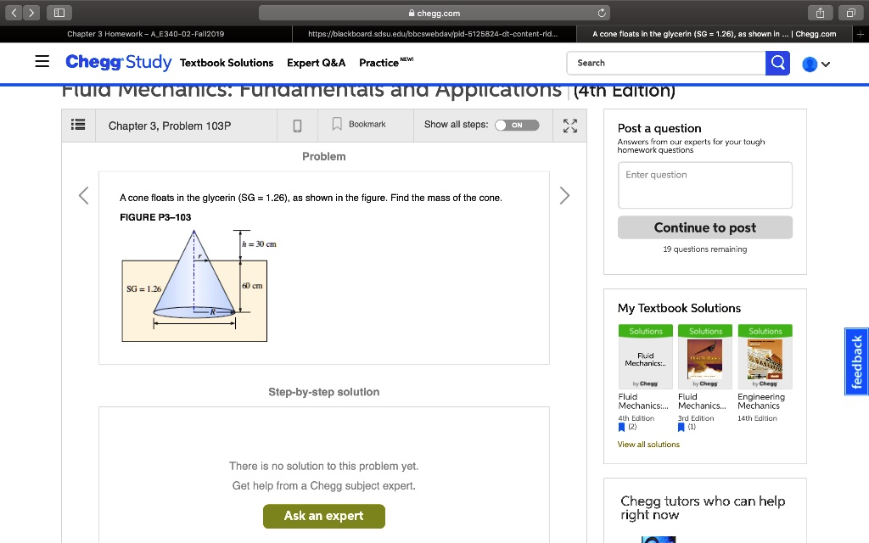Open the chapter problem list icon
The height and width of the screenshot is (543, 869).
(78, 125)
